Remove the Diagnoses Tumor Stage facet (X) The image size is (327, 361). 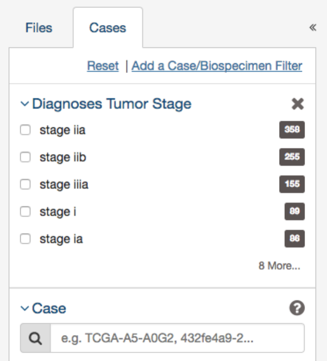click(x=298, y=104)
